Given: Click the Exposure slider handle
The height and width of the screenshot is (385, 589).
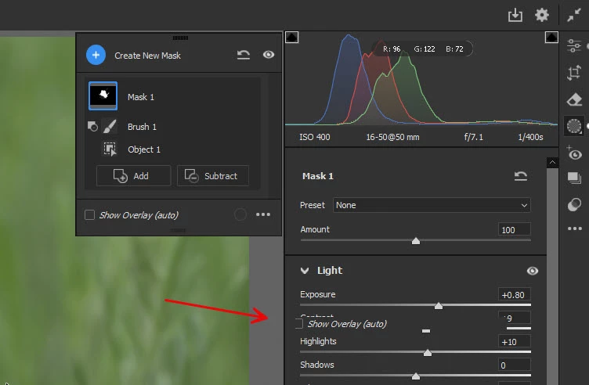Looking at the screenshot, I should pos(439,306).
